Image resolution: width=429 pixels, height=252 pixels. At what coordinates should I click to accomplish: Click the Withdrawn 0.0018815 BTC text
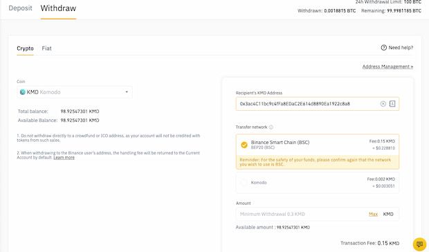click(327, 11)
